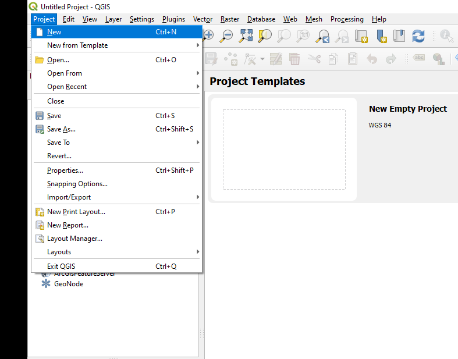Click the Identify Features icon
Viewport: 458px width, 359px height.
(x=446, y=35)
